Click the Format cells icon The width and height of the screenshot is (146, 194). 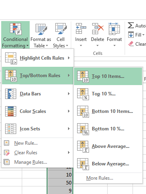[114, 29]
